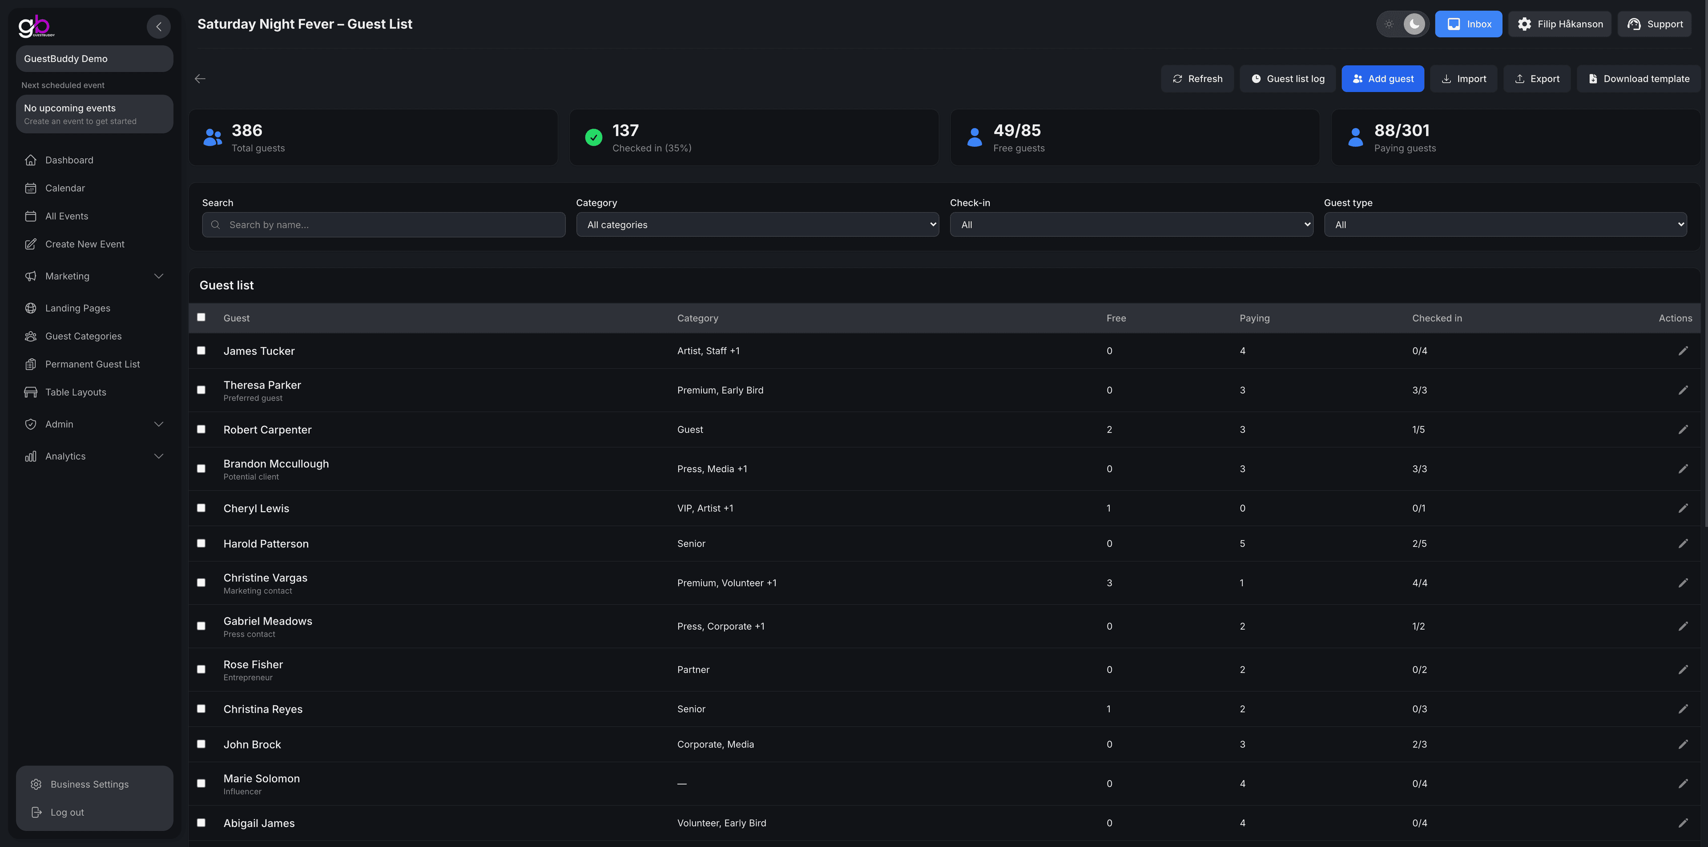The image size is (1708, 847).
Task: Click the GuestBuddy logo
Action: tap(36, 26)
